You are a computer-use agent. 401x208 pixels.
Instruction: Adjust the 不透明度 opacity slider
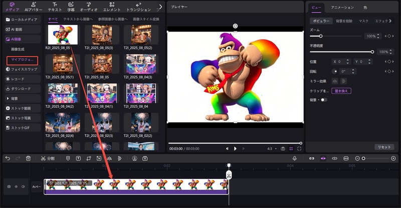pos(342,52)
